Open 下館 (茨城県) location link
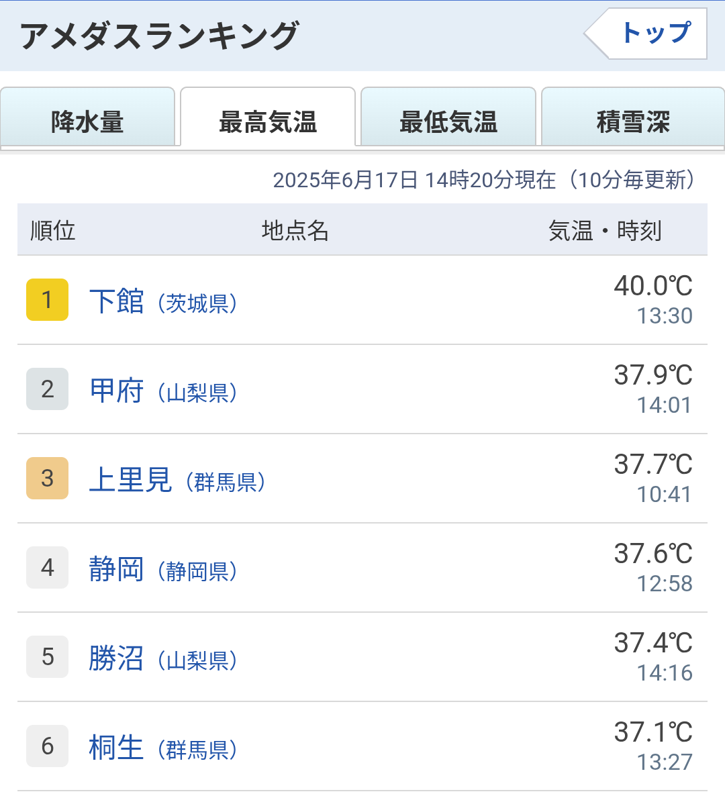The image size is (725, 796). (x=163, y=301)
